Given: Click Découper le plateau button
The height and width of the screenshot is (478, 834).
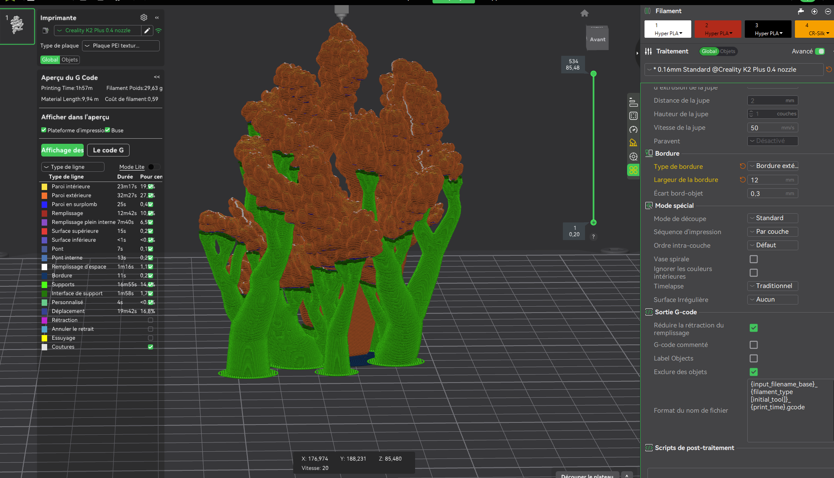Looking at the screenshot, I should coord(587,475).
